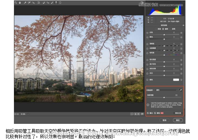This screenshot has width=198, height=140.
Task: Open preview preferences icon below image
Action: tap(142, 114)
